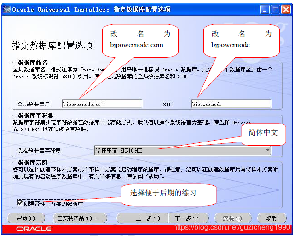This screenshot has width=295, height=236.
Task: Open 已安装产品(P)... button
Action: coord(80,218)
